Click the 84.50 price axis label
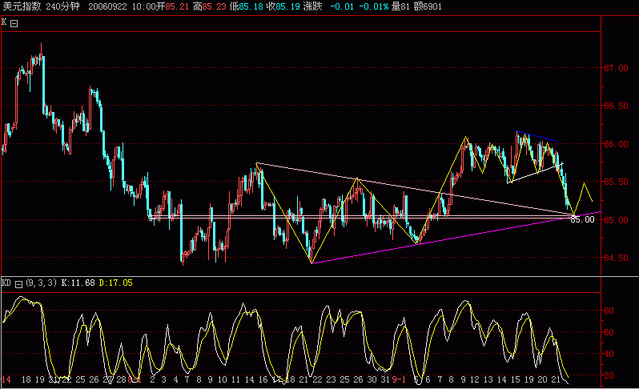 tap(616, 258)
